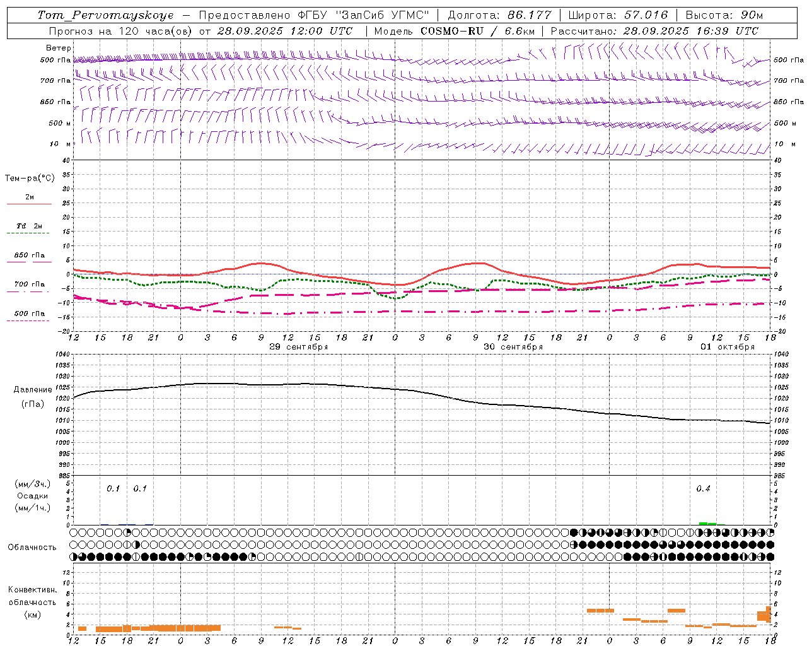
Task: Click the 500 гПа temperature legend
Action: tap(29, 314)
